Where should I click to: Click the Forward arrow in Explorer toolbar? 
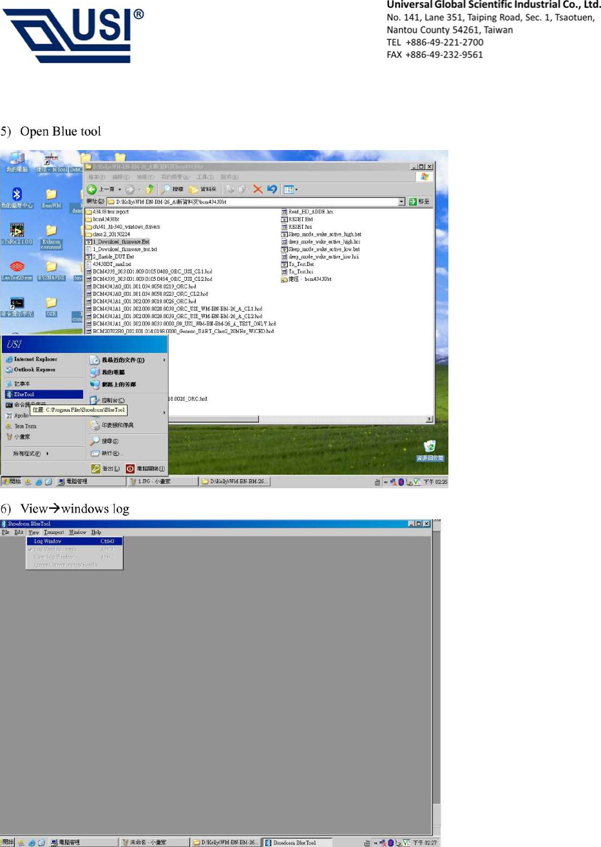tap(129, 189)
